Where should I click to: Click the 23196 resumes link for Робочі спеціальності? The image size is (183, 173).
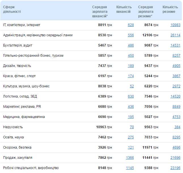pos(175,168)
